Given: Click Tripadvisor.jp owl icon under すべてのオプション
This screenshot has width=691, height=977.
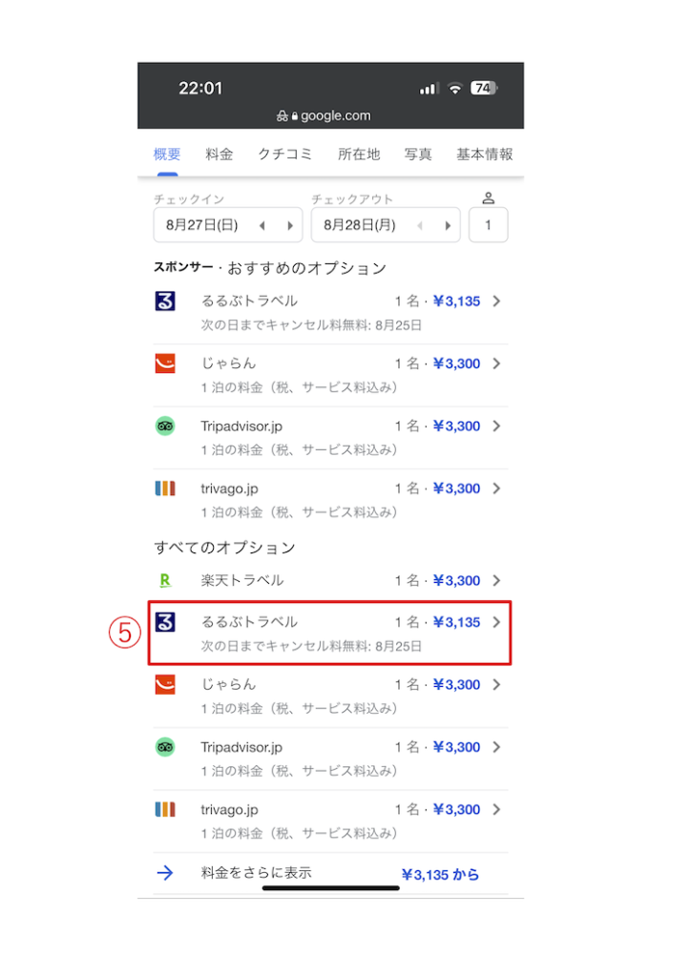Looking at the screenshot, I should (x=165, y=747).
